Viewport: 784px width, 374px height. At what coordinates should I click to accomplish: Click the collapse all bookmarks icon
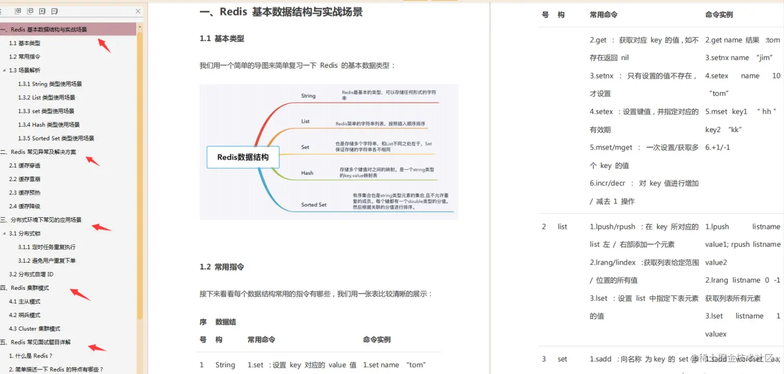30,11
